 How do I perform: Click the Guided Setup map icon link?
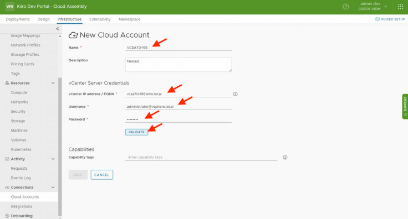coord(390,19)
